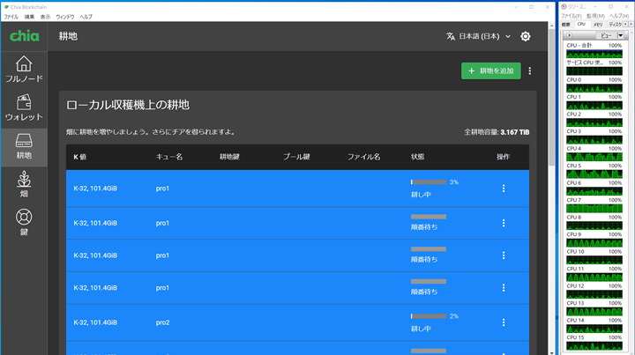Open ヘルプ menu in Chia window
The image size is (635, 355).
pyautogui.click(x=86, y=17)
